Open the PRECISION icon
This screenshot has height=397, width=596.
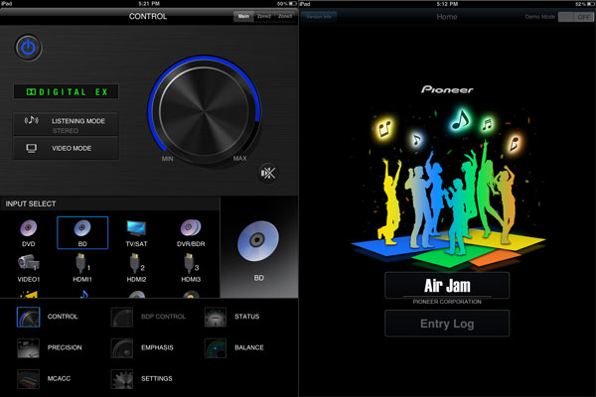28,348
